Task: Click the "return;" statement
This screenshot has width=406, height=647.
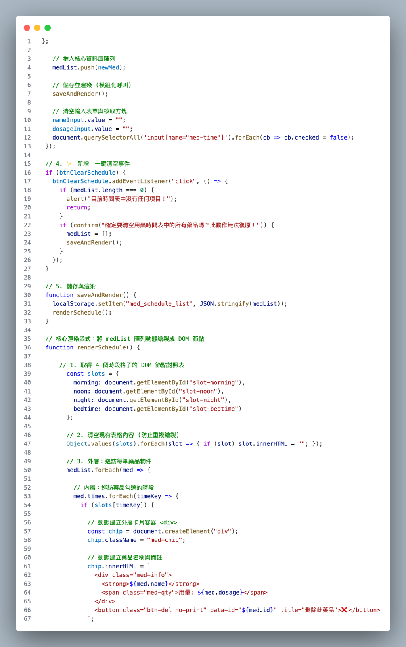Action: point(79,207)
